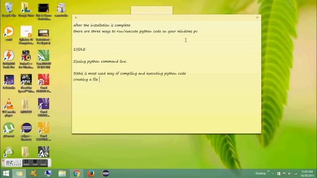The image size is (317, 178).
Task: Click the '2)using python command line.' text
Action: pyautogui.click(x=100, y=61)
